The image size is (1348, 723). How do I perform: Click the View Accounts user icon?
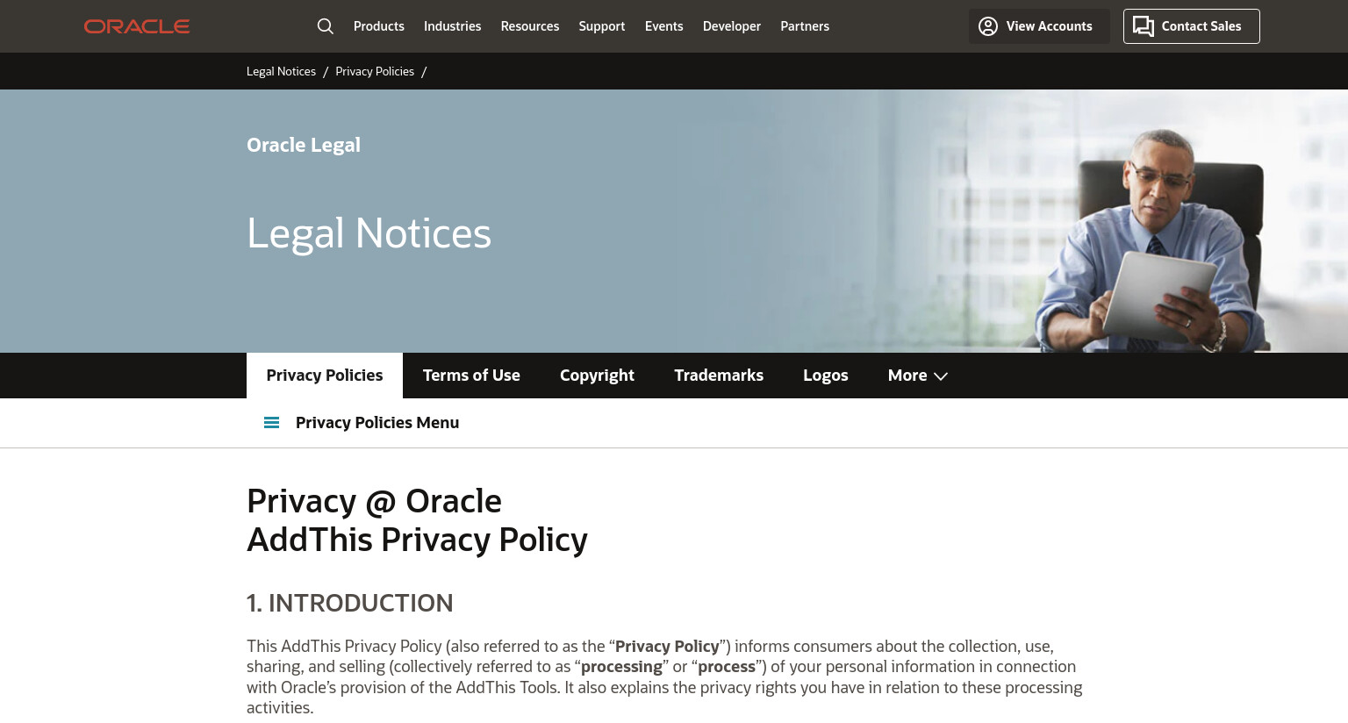988,26
